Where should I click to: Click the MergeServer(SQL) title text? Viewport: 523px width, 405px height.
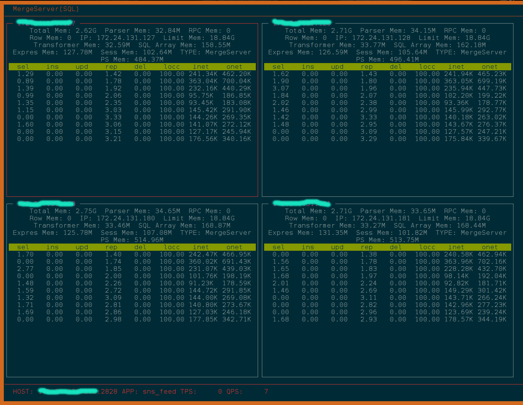click(x=46, y=9)
